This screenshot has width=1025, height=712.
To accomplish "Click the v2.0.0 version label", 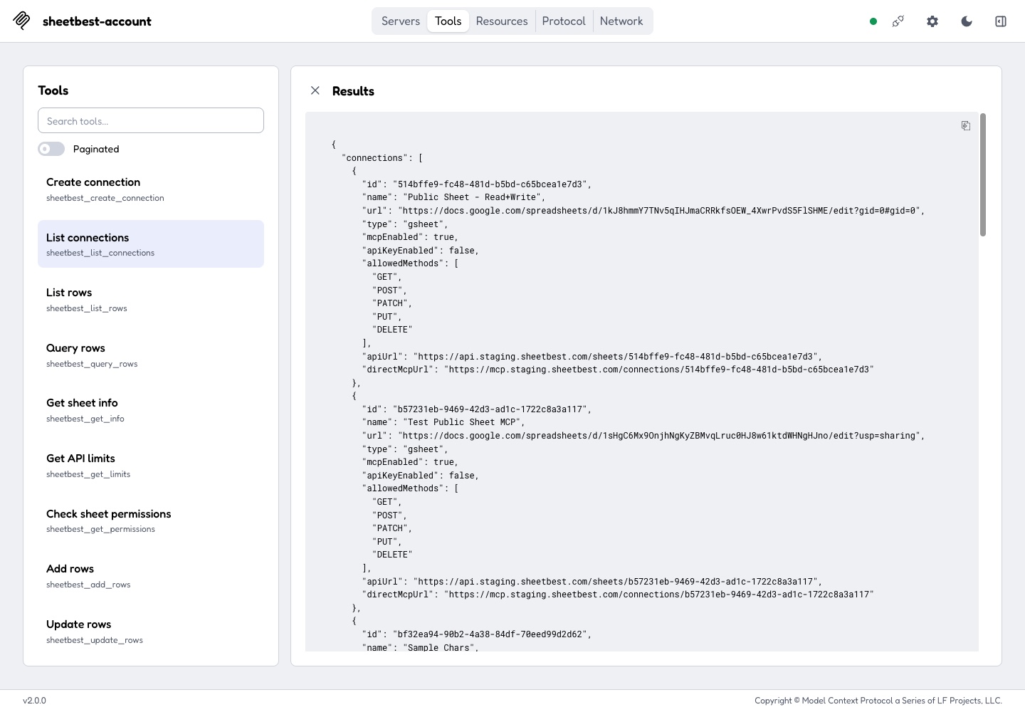I will click(34, 701).
